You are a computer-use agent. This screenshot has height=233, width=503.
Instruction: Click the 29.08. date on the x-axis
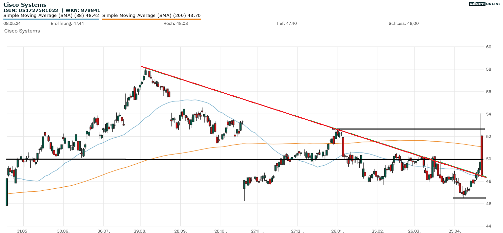[140, 230]
